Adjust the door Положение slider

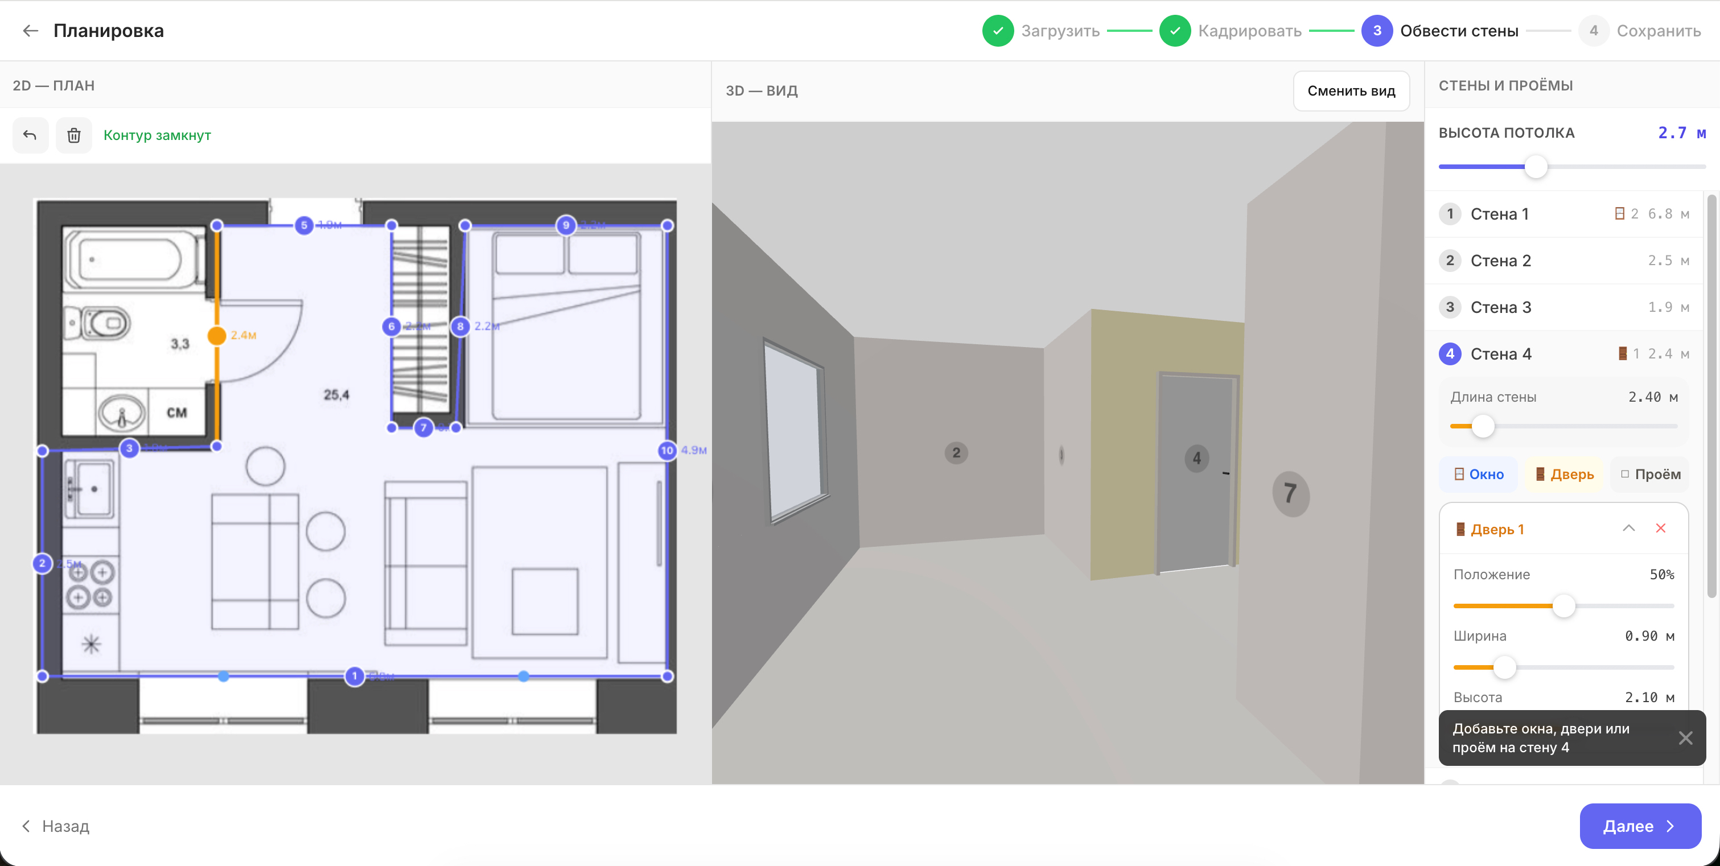pos(1563,607)
